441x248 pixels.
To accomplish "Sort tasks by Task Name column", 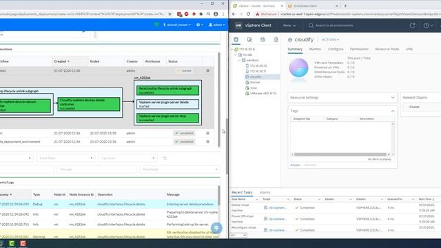I will pyautogui.click(x=238, y=199).
